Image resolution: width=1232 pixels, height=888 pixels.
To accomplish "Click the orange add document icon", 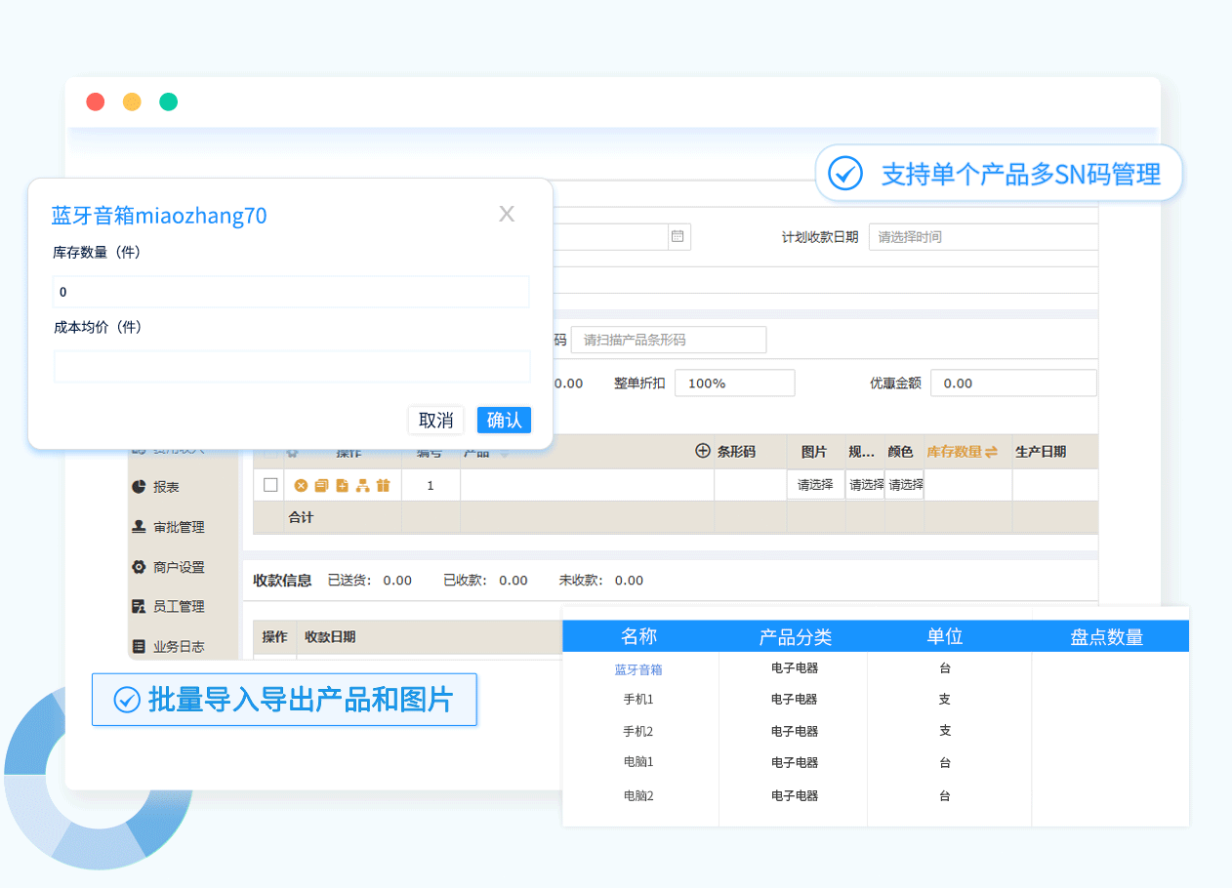I will [x=342, y=485].
